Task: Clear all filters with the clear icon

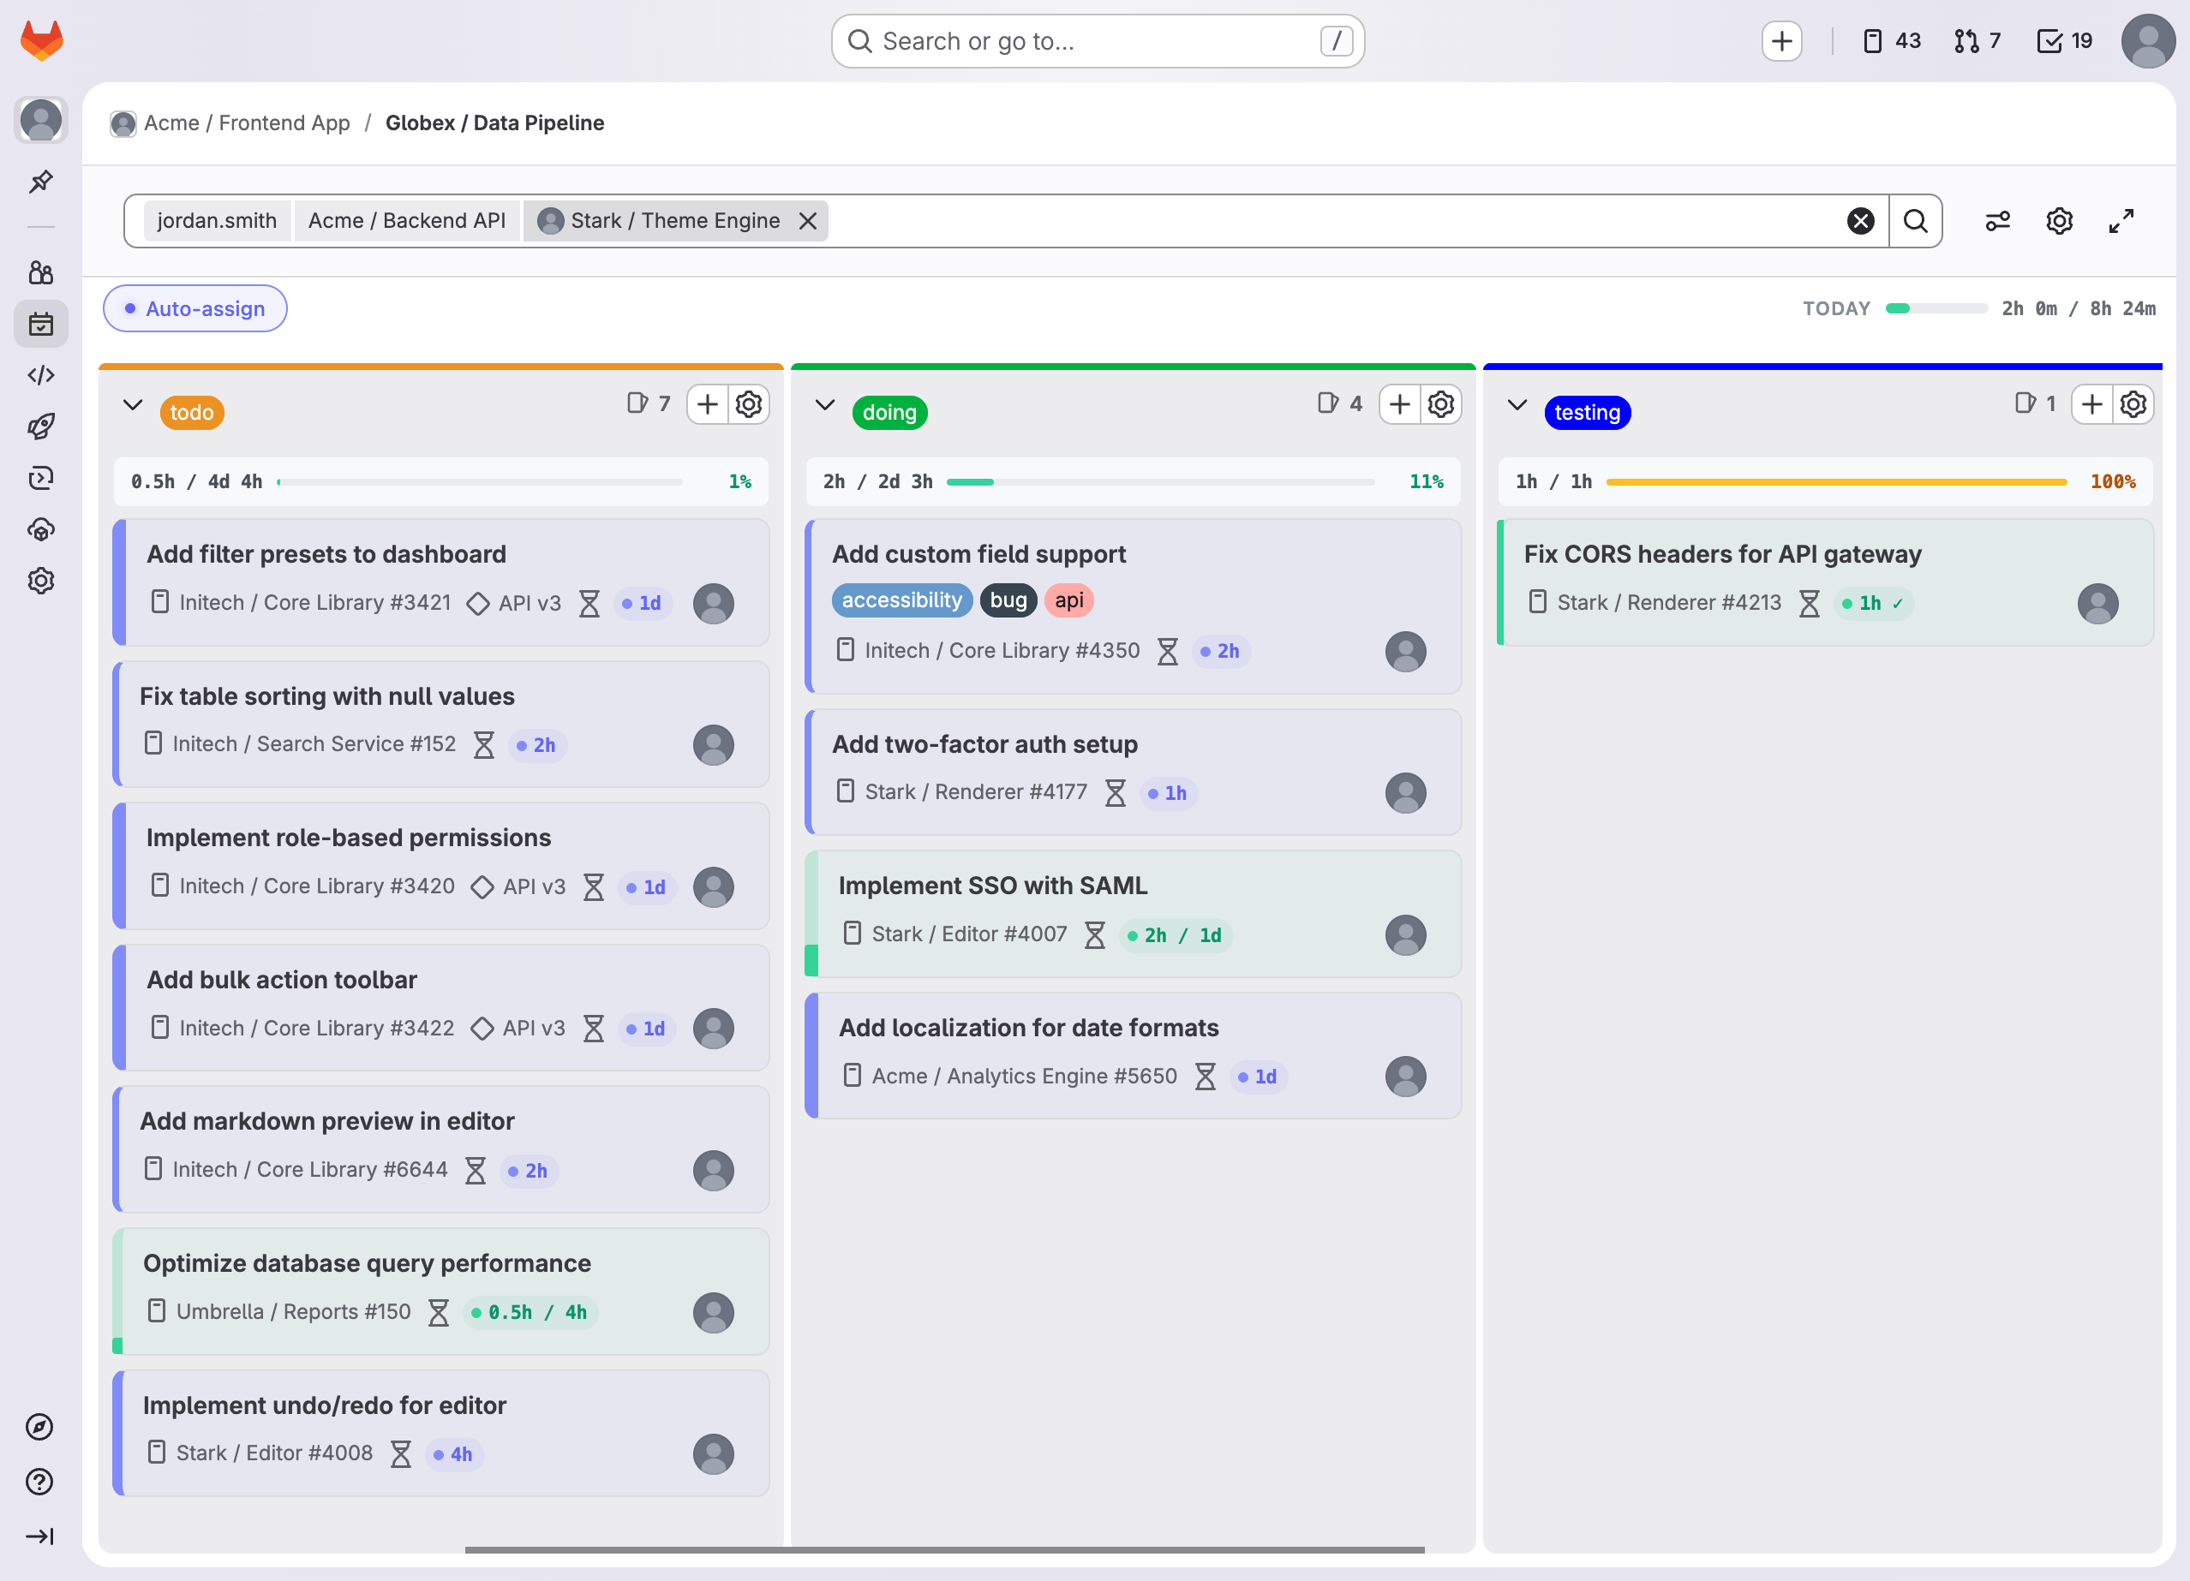Action: [1862, 220]
